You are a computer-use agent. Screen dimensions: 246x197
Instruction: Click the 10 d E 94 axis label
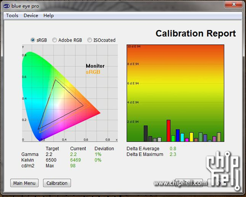[x=134, y=46]
